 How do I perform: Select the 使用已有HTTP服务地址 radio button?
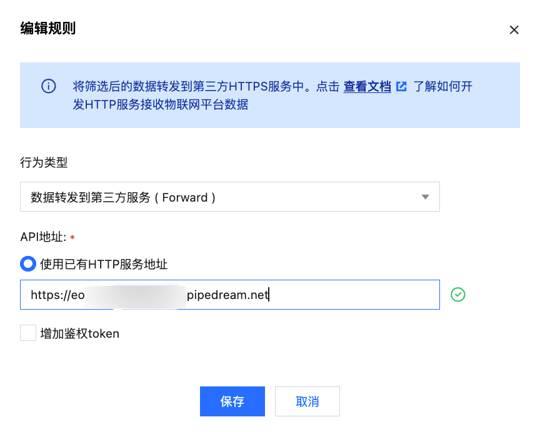pos(28,264)
